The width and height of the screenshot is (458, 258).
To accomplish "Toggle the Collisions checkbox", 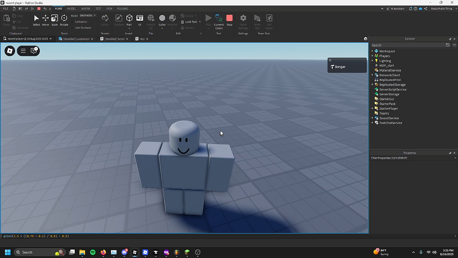I will [72, 21].
